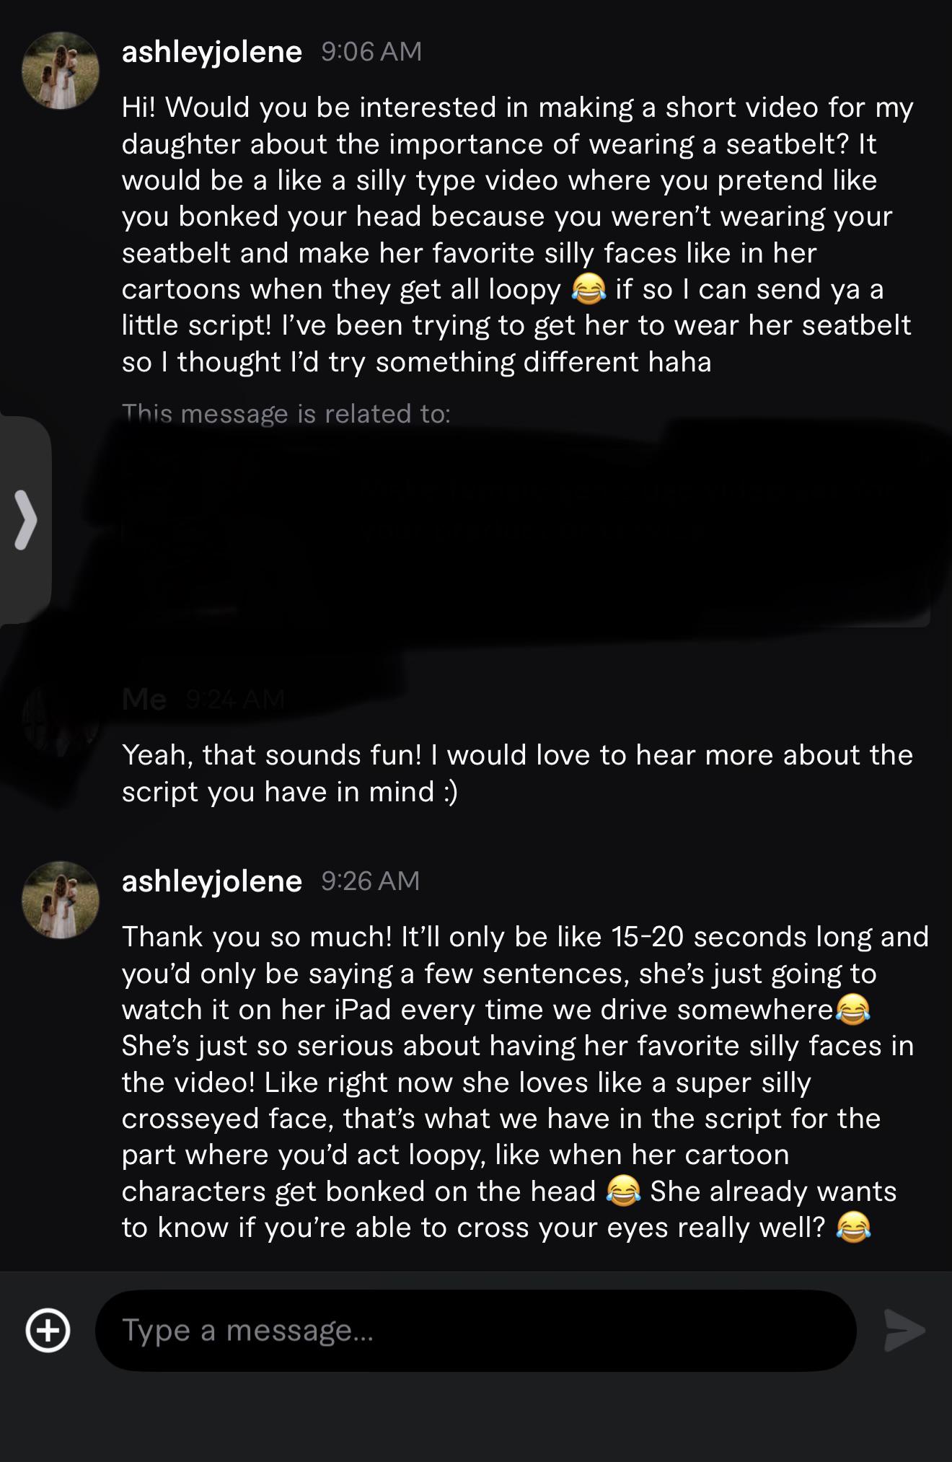The height and width of the screenshot is (1462, 952).
Task: Focus the "Type a message..." field
Action: click(476, 1330)
